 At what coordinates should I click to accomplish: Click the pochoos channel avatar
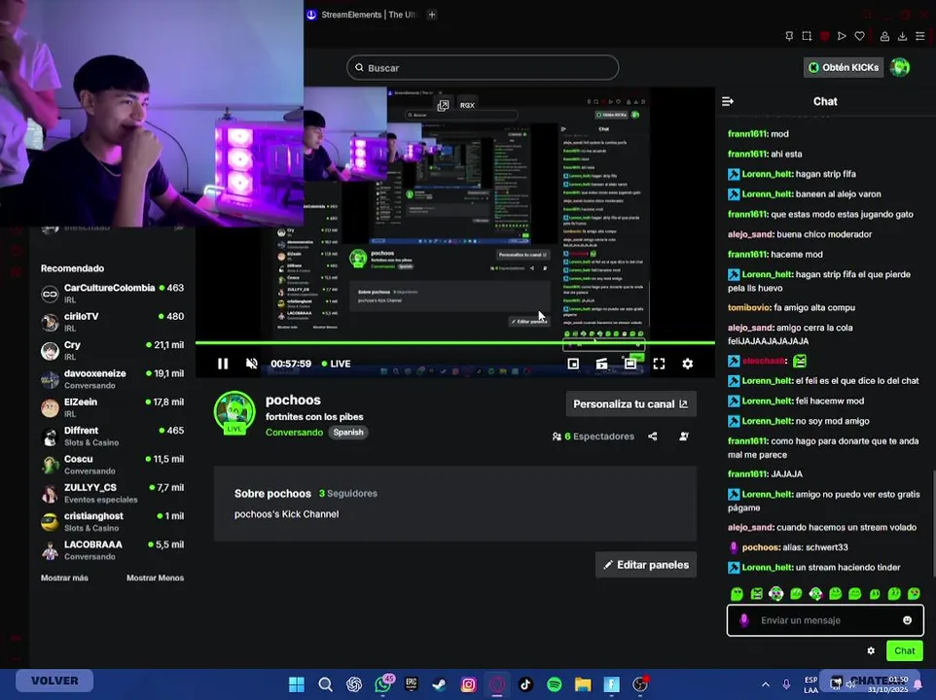pos(234,412)
